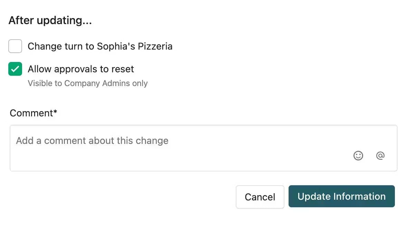Enable Change turn to Sophia's Pizzeria checkbox
The height and width of the screenshot is (230, 408).
pyautogui.click(x=15, y=46)
